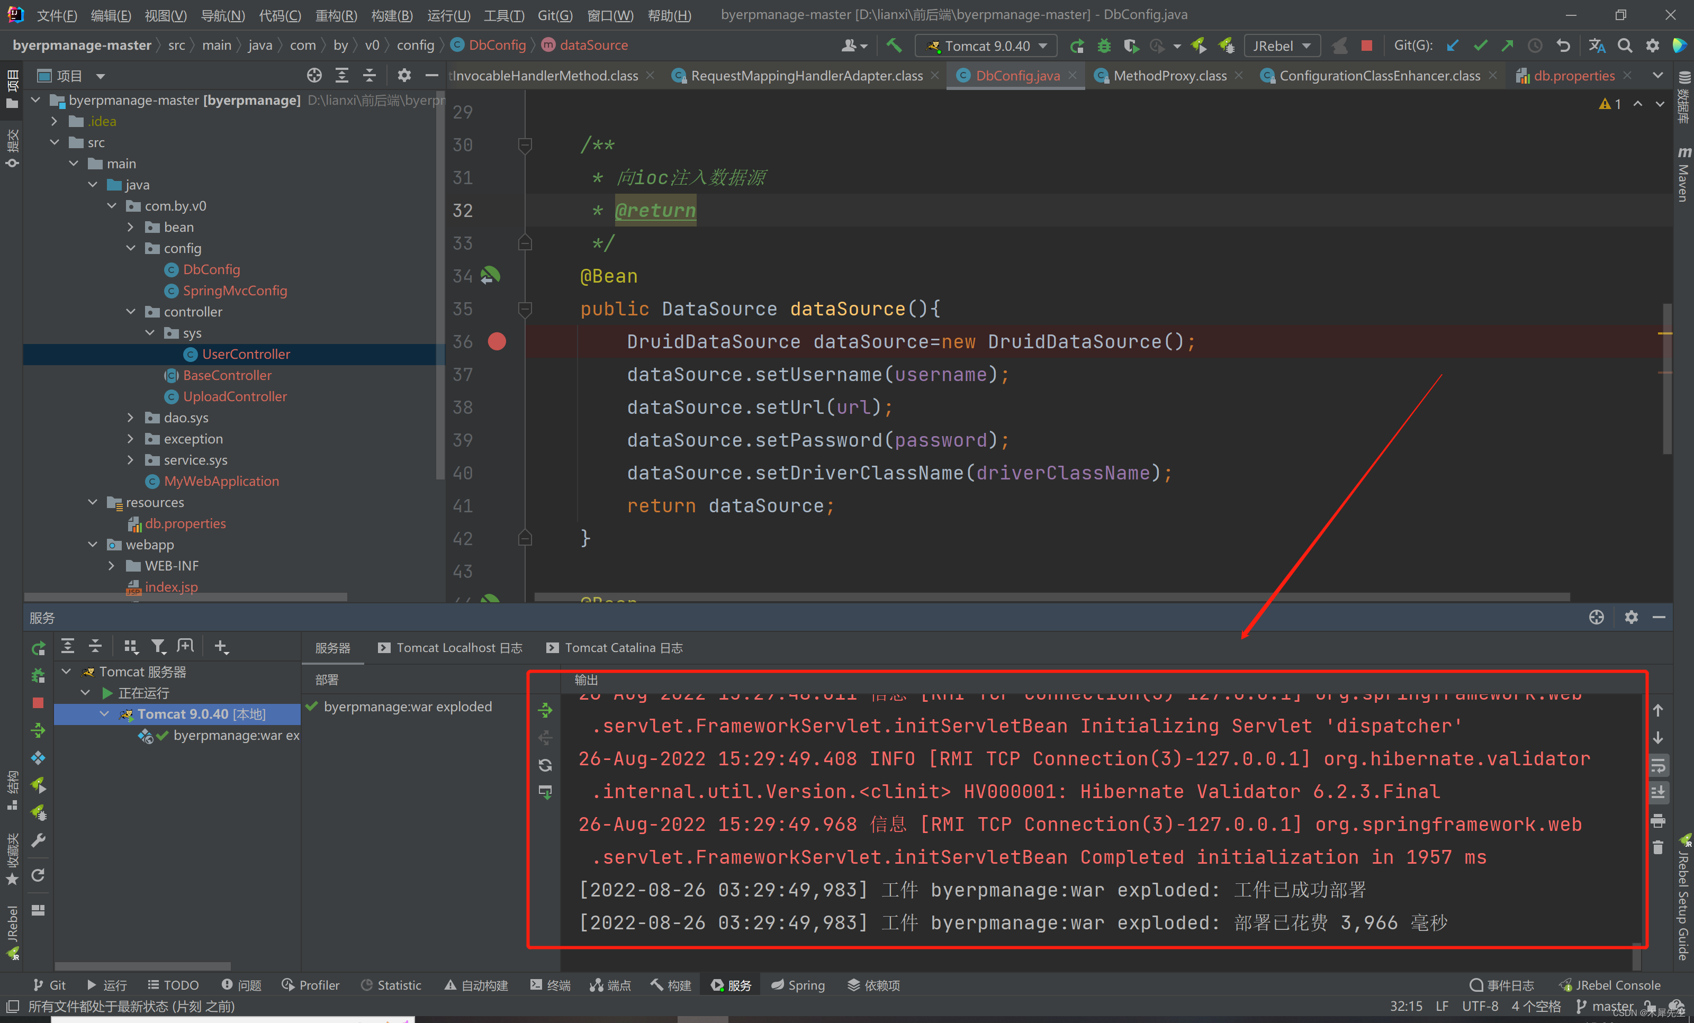Click the editor horizontal scrollbar

pos(1052,597)
